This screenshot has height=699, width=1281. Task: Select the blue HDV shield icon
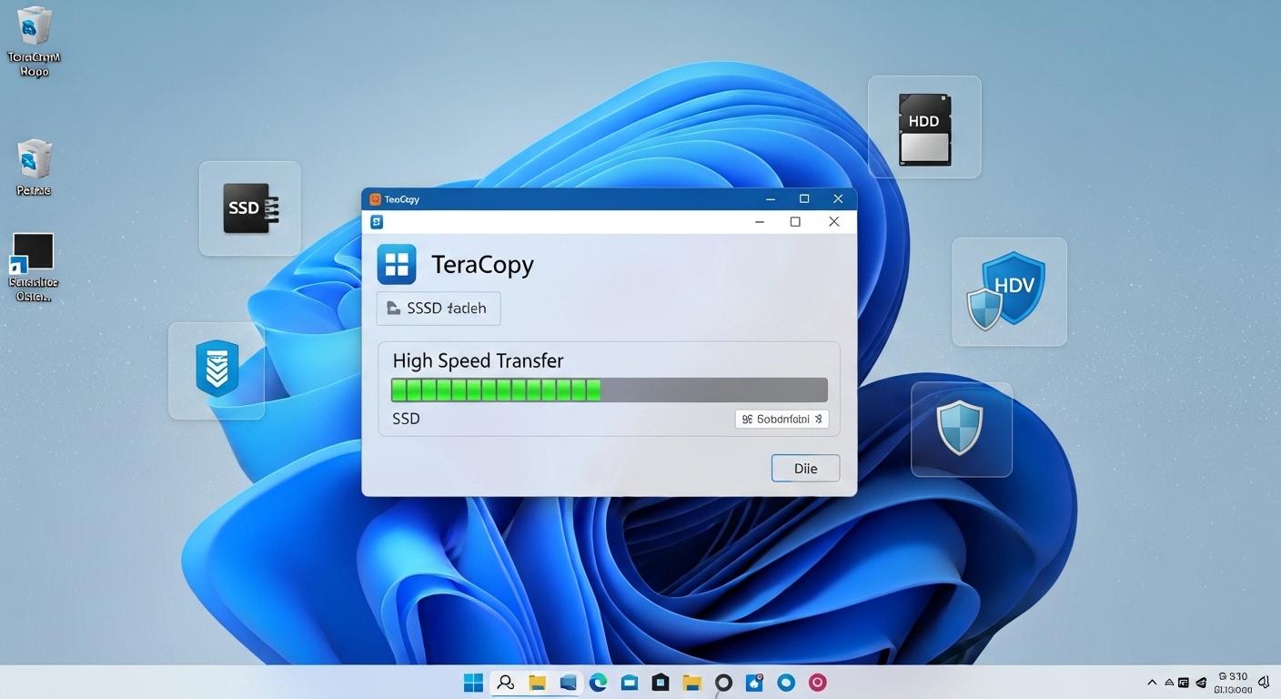click(1009, 289)
